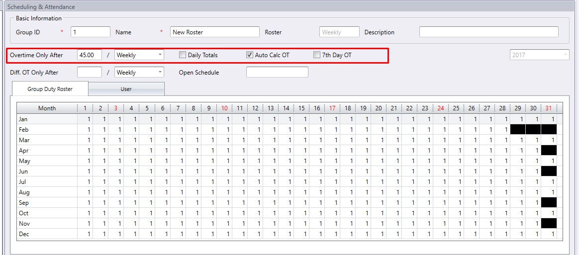This screenshot has width=579, height=255.
Task: Select the Oct row label
Action: pyautogui.click(x=47, y=213)
